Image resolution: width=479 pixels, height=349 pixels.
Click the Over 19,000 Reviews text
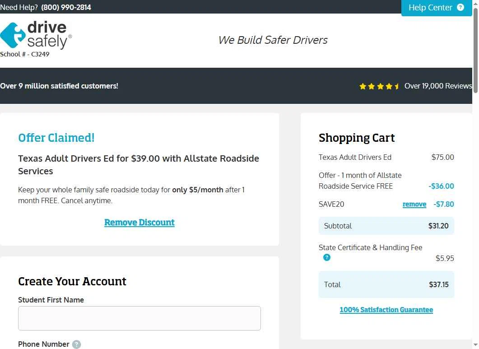pos(438,86)
